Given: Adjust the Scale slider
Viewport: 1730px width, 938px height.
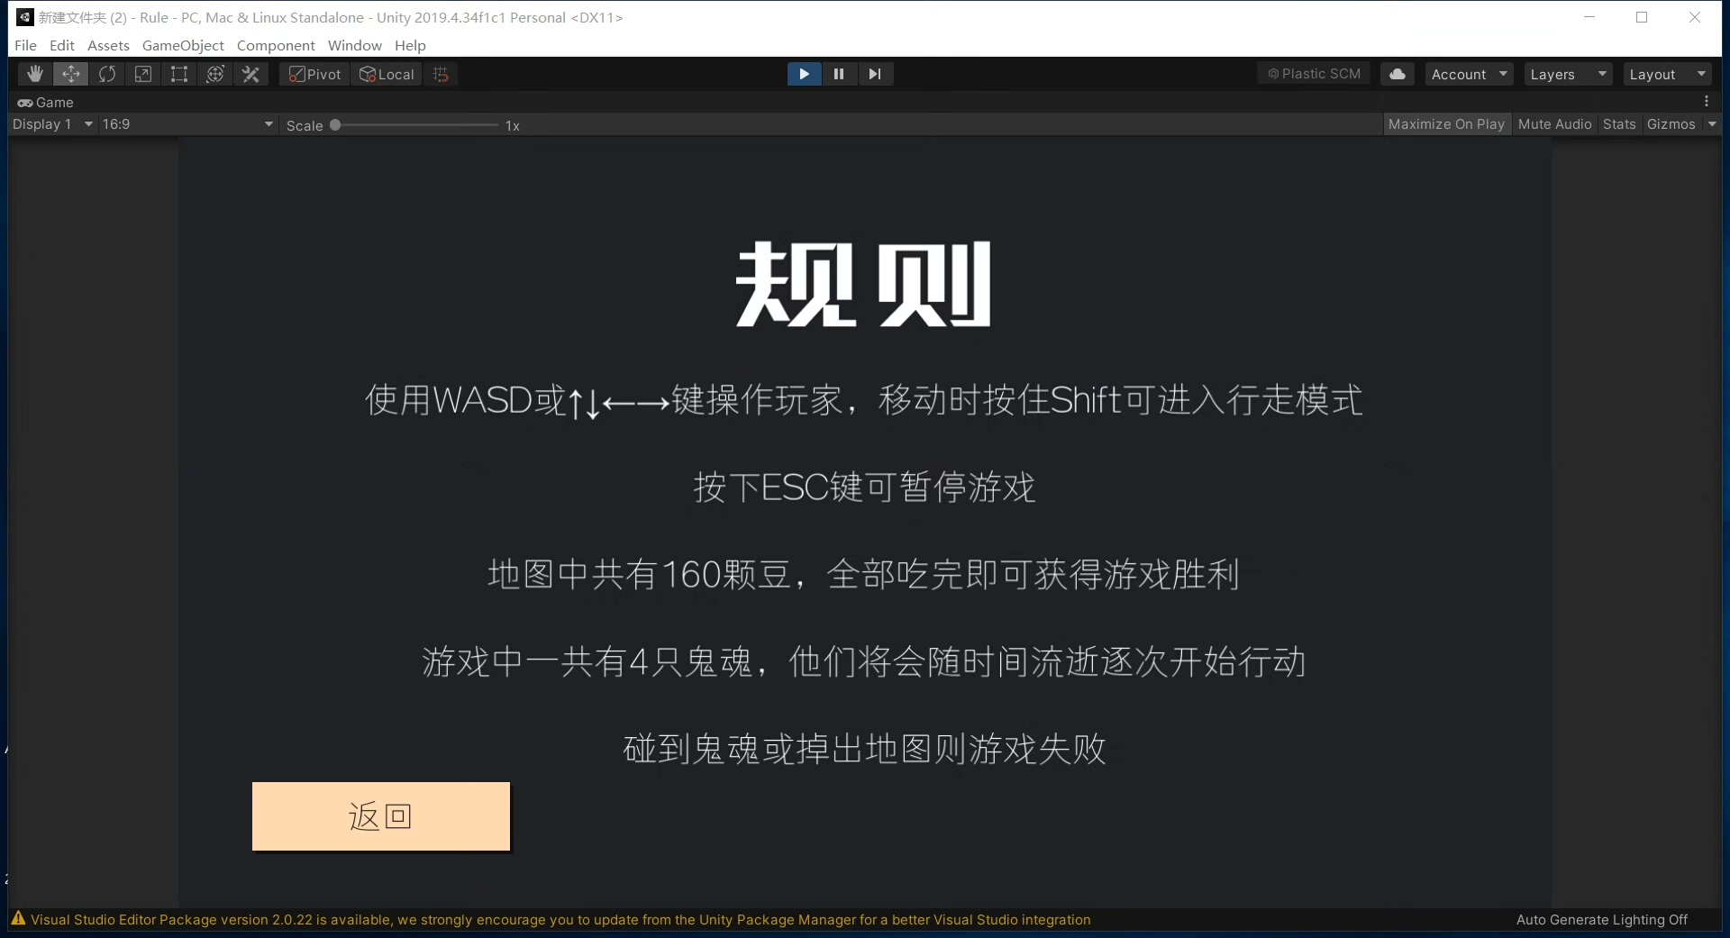Looking at the screenshot, I should 414,125.
